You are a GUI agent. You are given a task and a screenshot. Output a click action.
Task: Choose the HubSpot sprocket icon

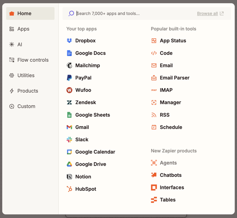pos(69,189)
